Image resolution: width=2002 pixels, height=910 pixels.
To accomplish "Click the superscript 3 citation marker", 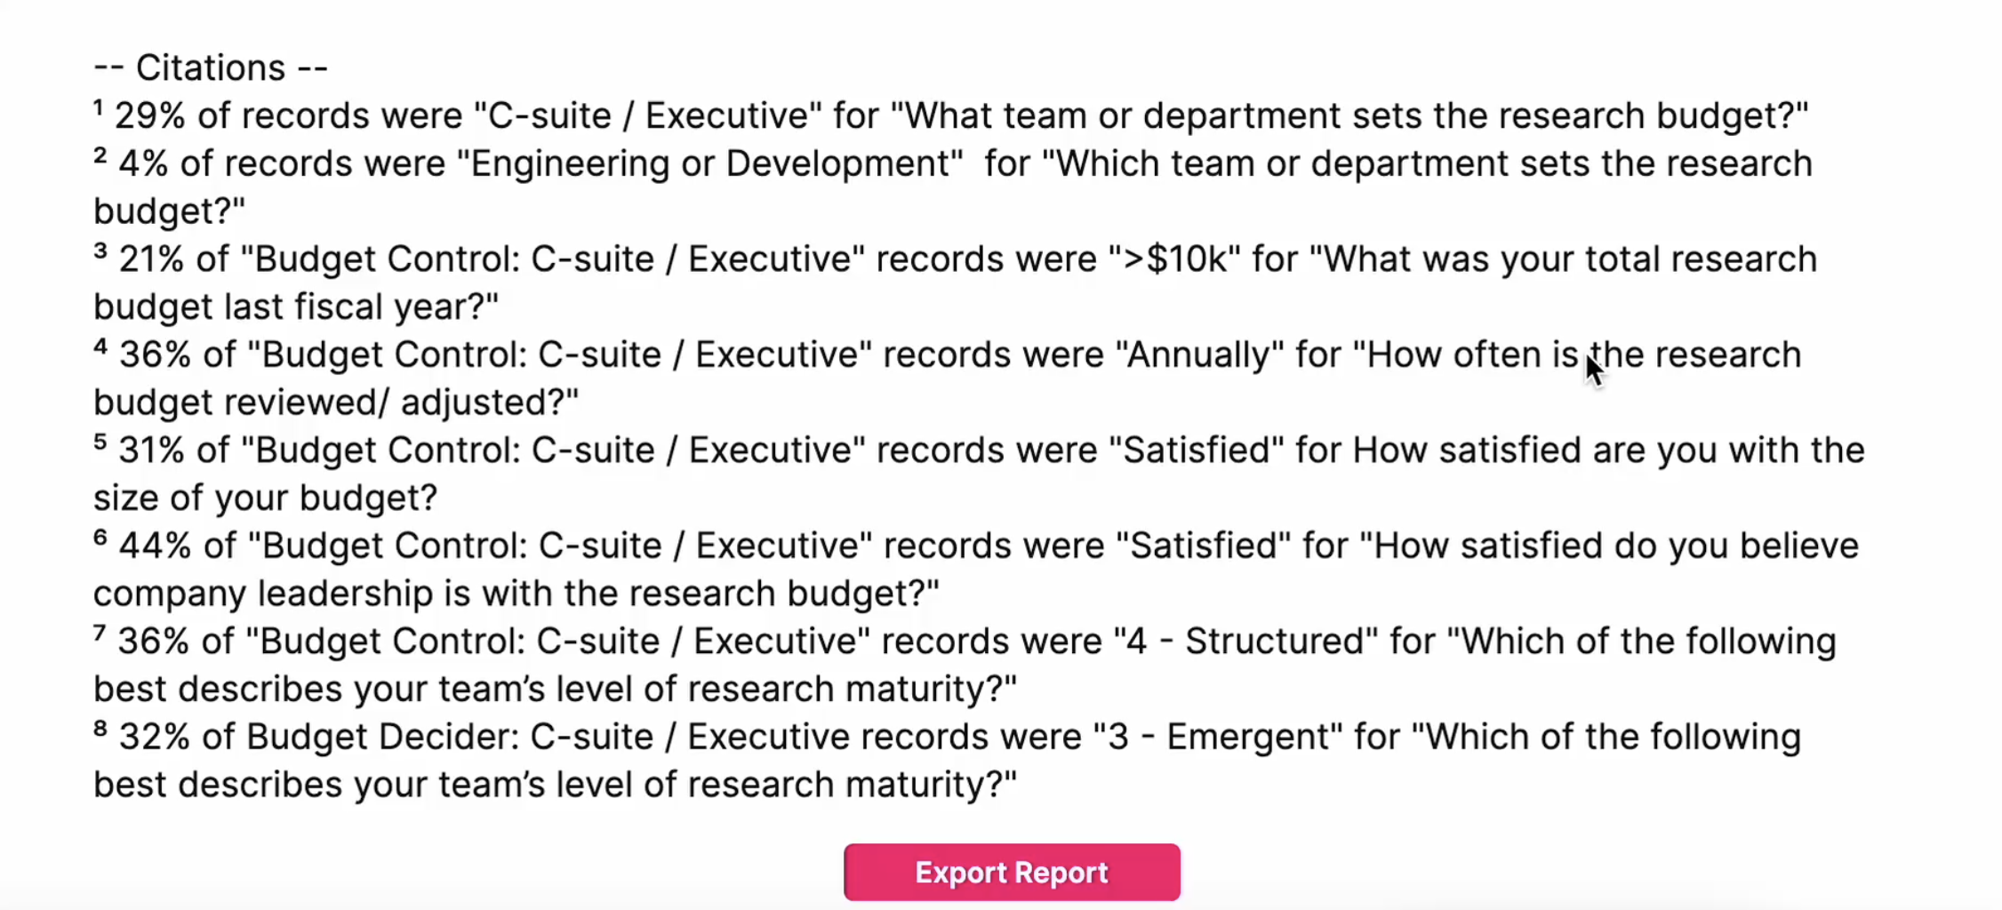I will [100, 251].
